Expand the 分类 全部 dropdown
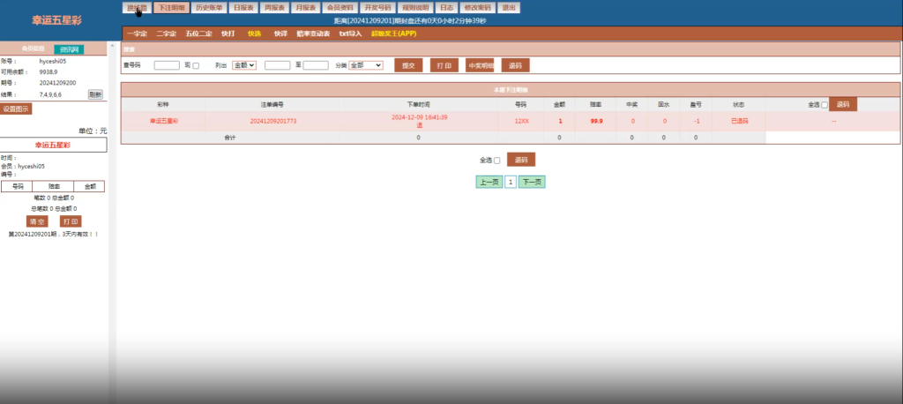Viewport: 903px width, 404px height. pos(365,65)
